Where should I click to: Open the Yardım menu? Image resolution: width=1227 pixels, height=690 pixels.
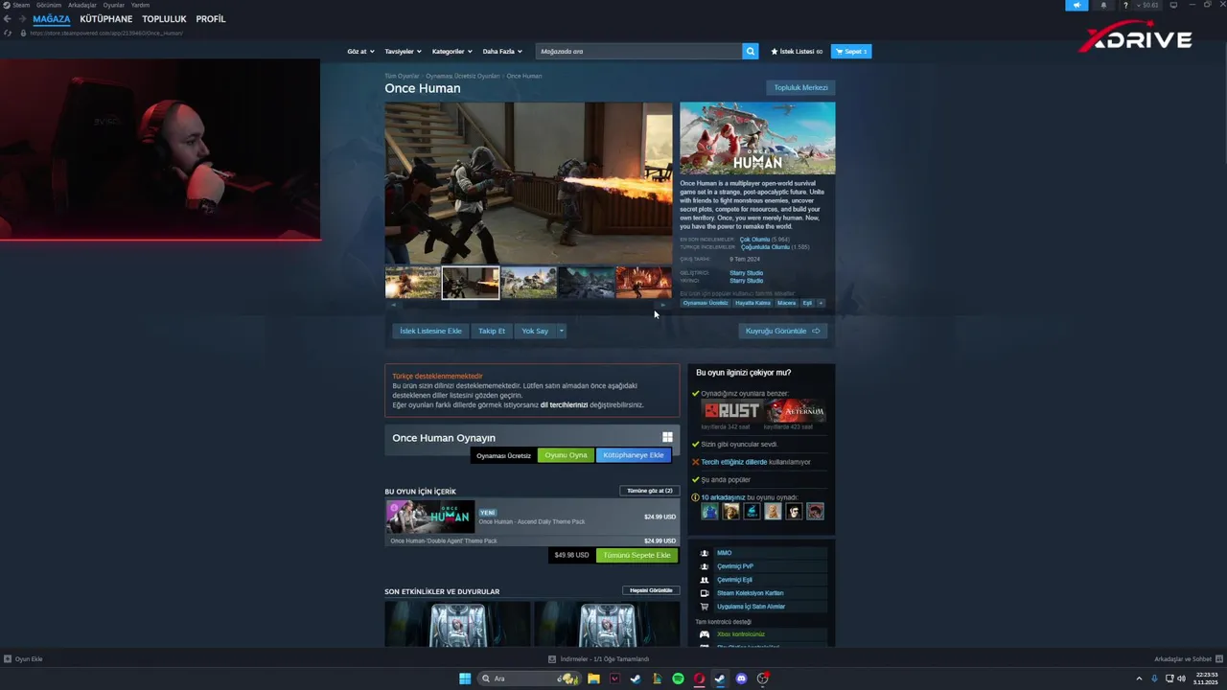coord(140,5)
